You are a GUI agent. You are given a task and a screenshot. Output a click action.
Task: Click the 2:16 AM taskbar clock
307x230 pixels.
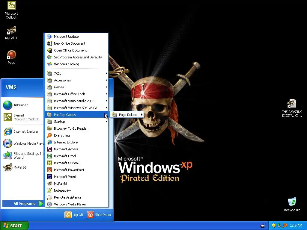coord(296,226)
